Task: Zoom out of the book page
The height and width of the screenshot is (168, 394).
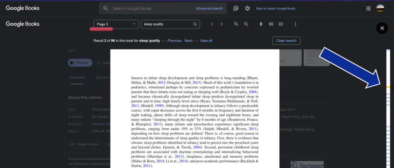Action: pos(246,24)
